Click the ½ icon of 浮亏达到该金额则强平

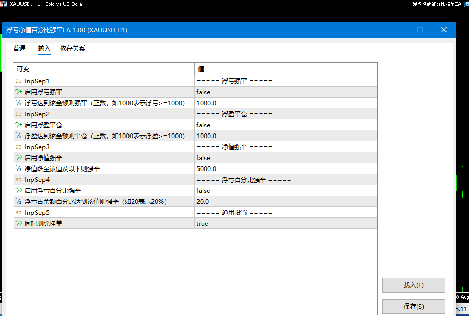[19, 103]
